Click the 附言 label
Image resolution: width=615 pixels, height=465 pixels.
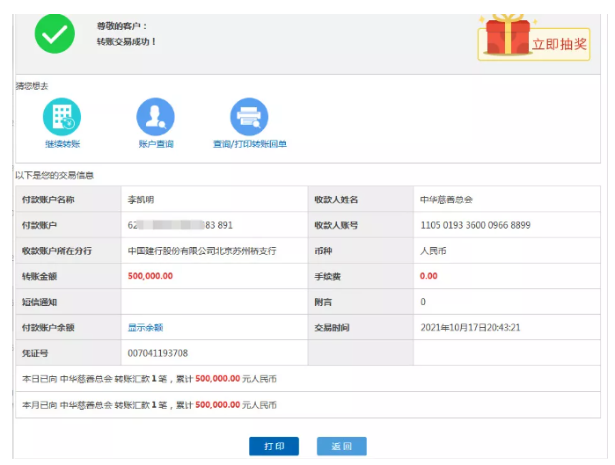pos(323,302)
